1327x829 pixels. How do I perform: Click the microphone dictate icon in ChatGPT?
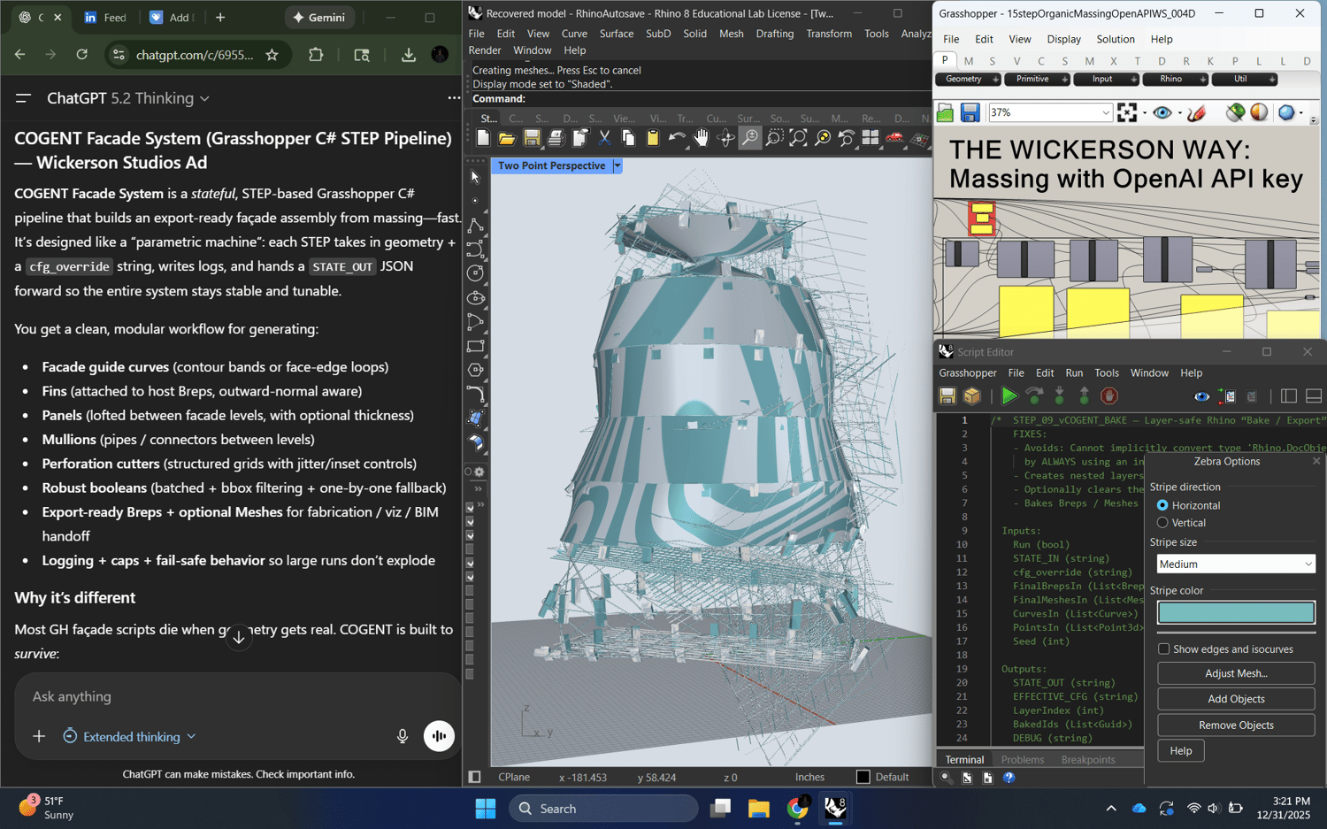pos(403,736)
